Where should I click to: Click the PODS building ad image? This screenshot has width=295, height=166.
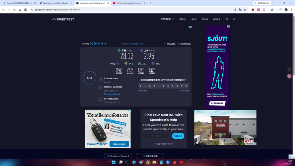[x=225, y=128]
